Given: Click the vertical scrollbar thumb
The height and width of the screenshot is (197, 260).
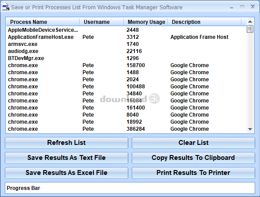Looking at the screenshot, I should pyautogui.click(x=250, y=29).
